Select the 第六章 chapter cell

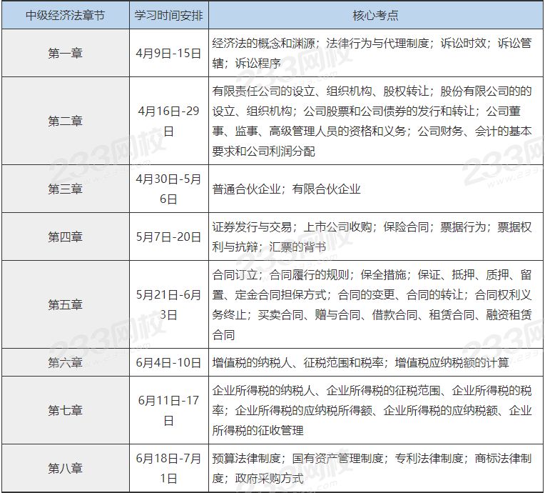(x=65, y=362)
